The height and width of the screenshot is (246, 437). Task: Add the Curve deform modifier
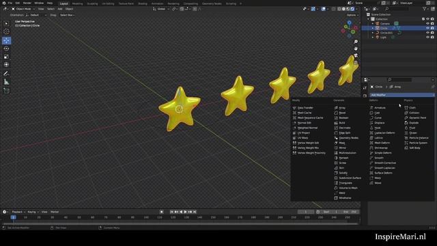click(x=376, y=118)
